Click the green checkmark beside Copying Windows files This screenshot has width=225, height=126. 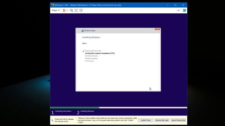pyautogui.click(x=83, y=51)
